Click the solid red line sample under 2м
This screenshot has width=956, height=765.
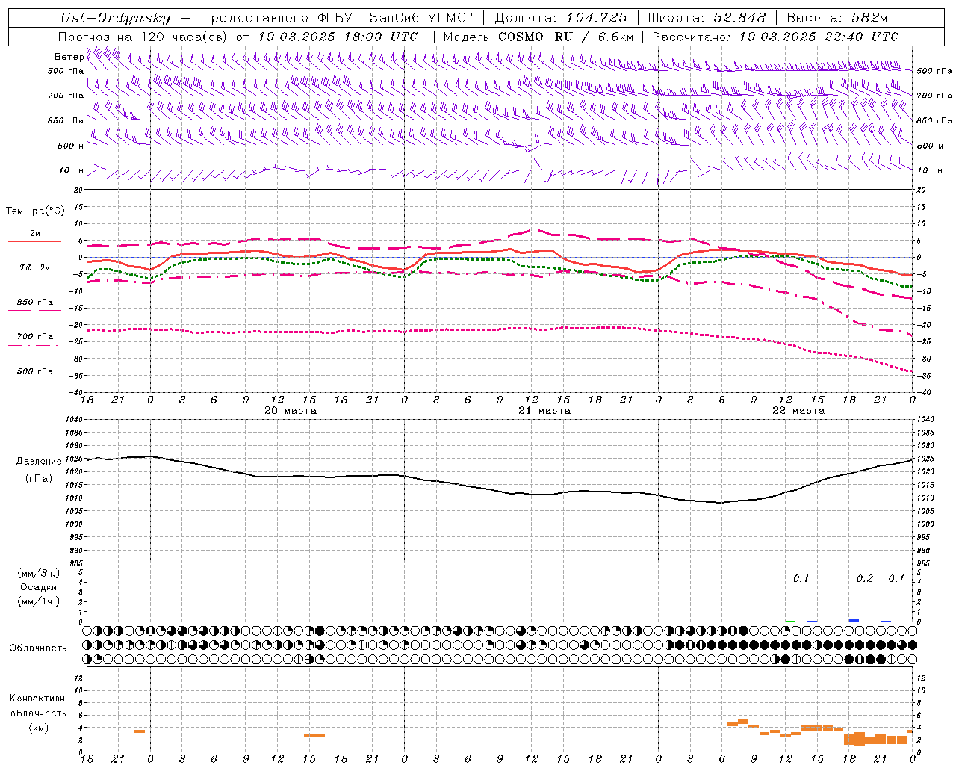coord(34,241)
